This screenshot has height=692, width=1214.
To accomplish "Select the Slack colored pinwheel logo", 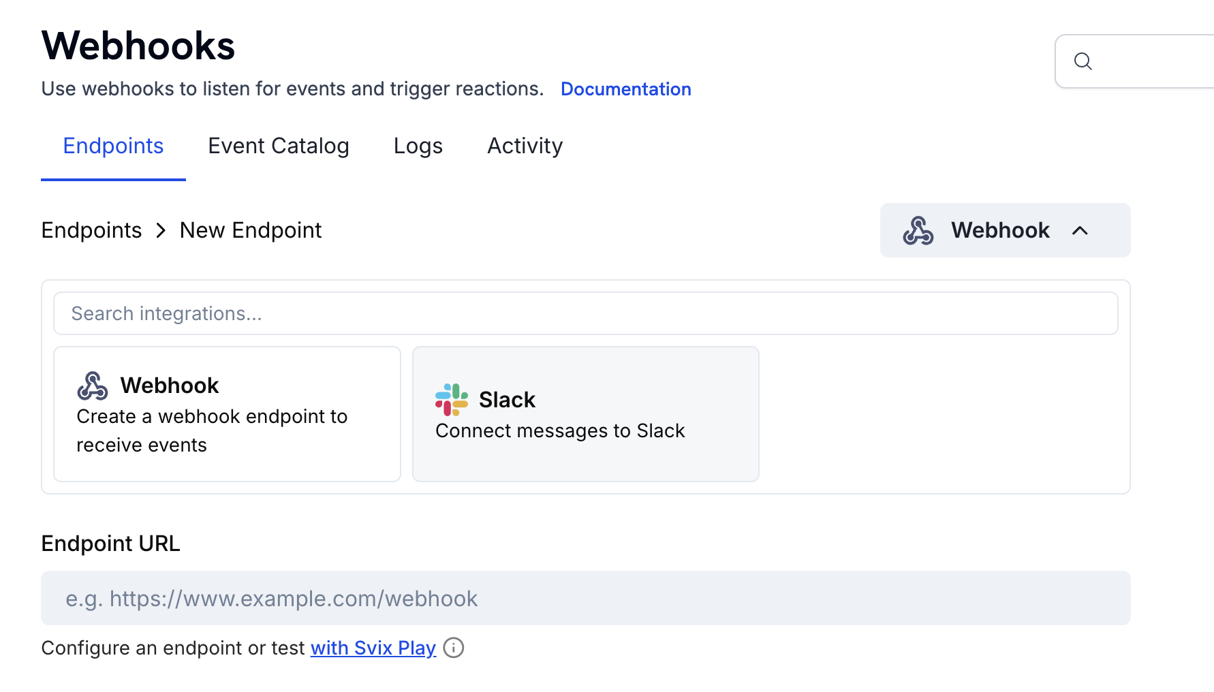I will 451,400.
